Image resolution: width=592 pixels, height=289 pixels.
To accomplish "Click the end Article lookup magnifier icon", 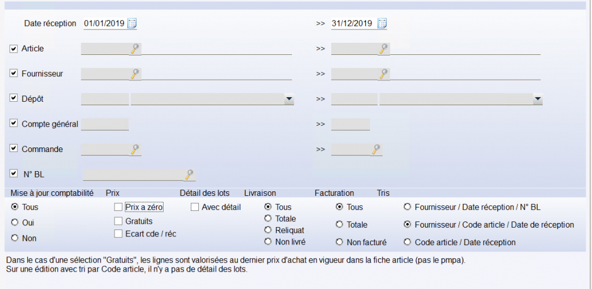I will 384,49.
